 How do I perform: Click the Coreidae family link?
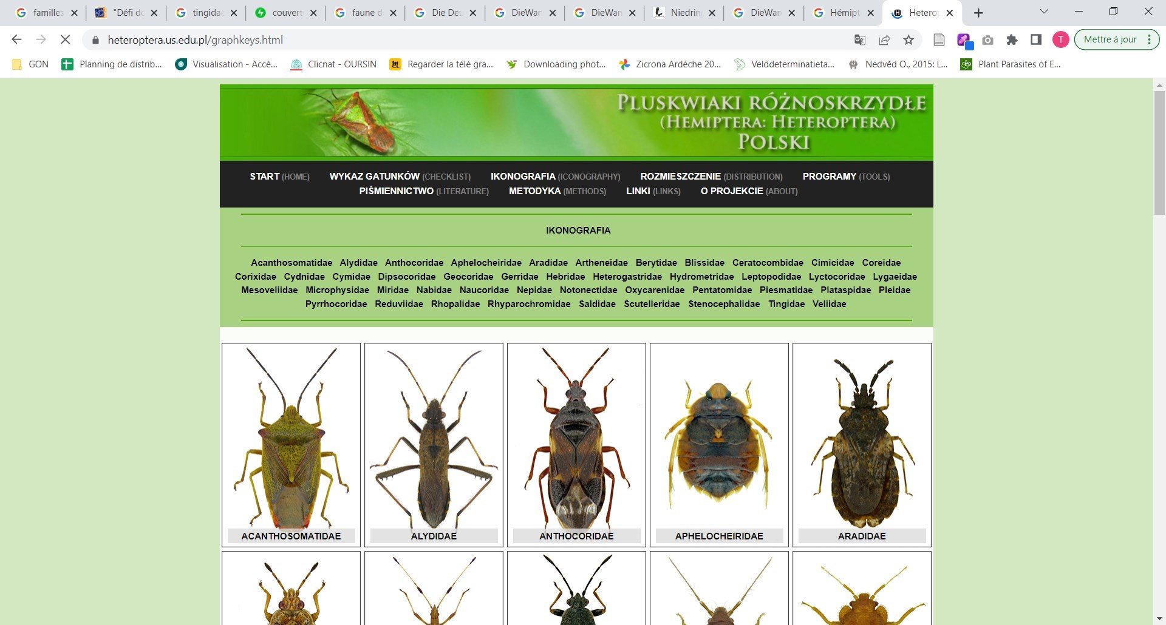(x=881, y=263)
